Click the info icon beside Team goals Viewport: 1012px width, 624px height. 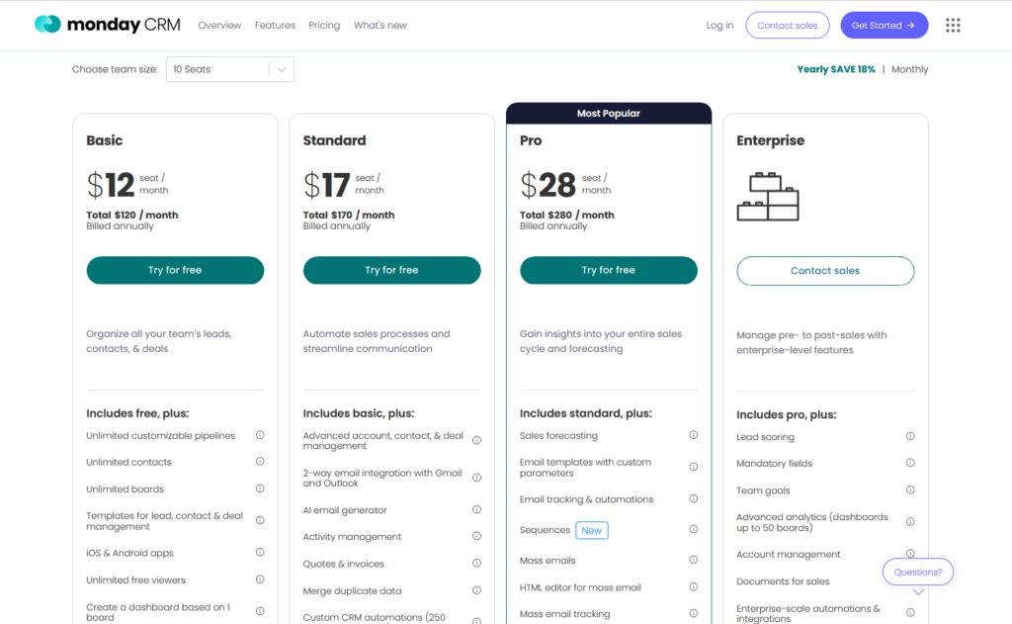910,490
